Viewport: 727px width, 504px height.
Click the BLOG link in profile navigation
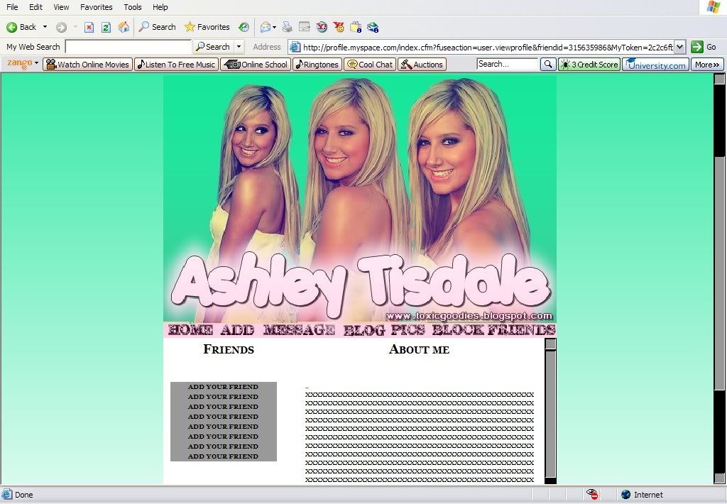coord(364,329)
